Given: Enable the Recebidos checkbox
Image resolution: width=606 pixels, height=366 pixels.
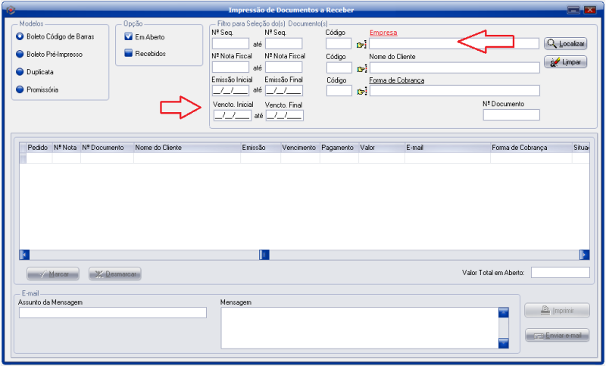Looking at the screenshot, I should tap(129, 54).
